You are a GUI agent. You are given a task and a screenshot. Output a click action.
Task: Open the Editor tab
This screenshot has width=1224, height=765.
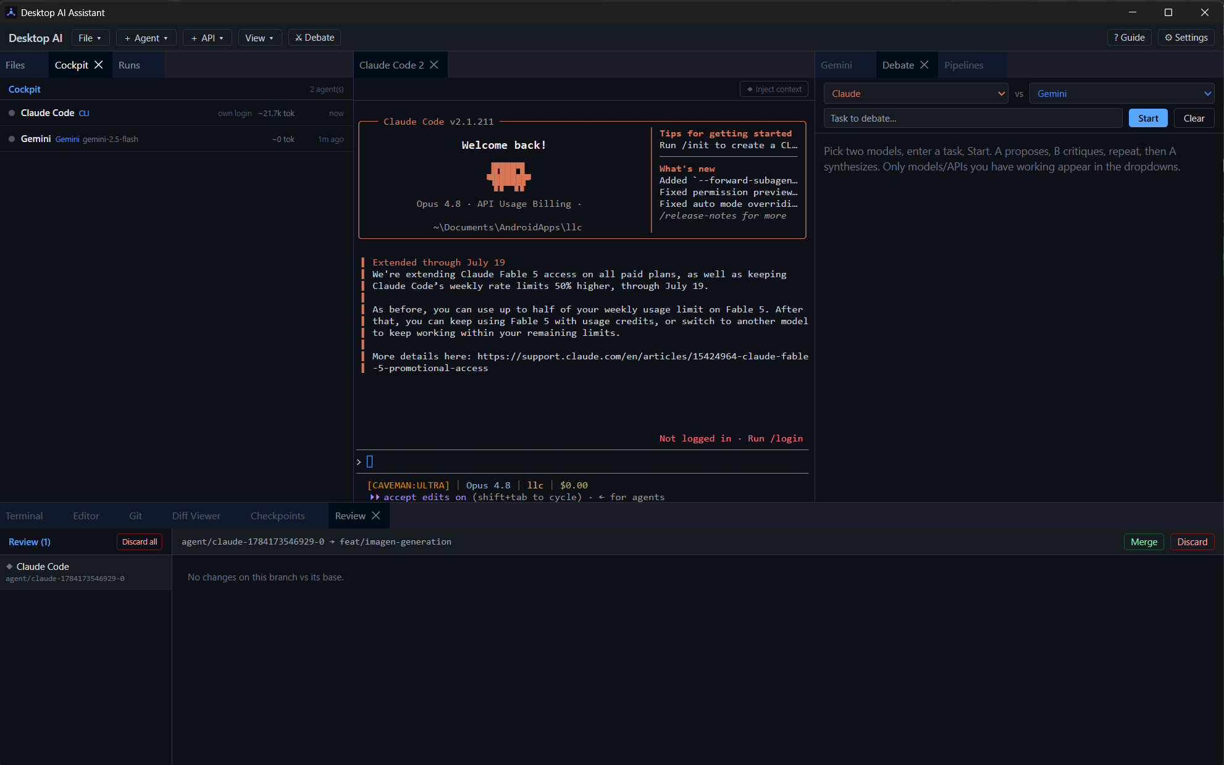[86, 516]
